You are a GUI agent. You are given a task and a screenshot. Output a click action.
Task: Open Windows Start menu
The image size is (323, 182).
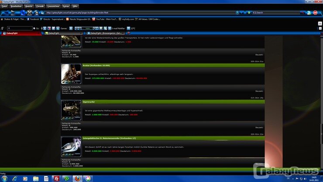pyautogui.click(x=4, y=178)
